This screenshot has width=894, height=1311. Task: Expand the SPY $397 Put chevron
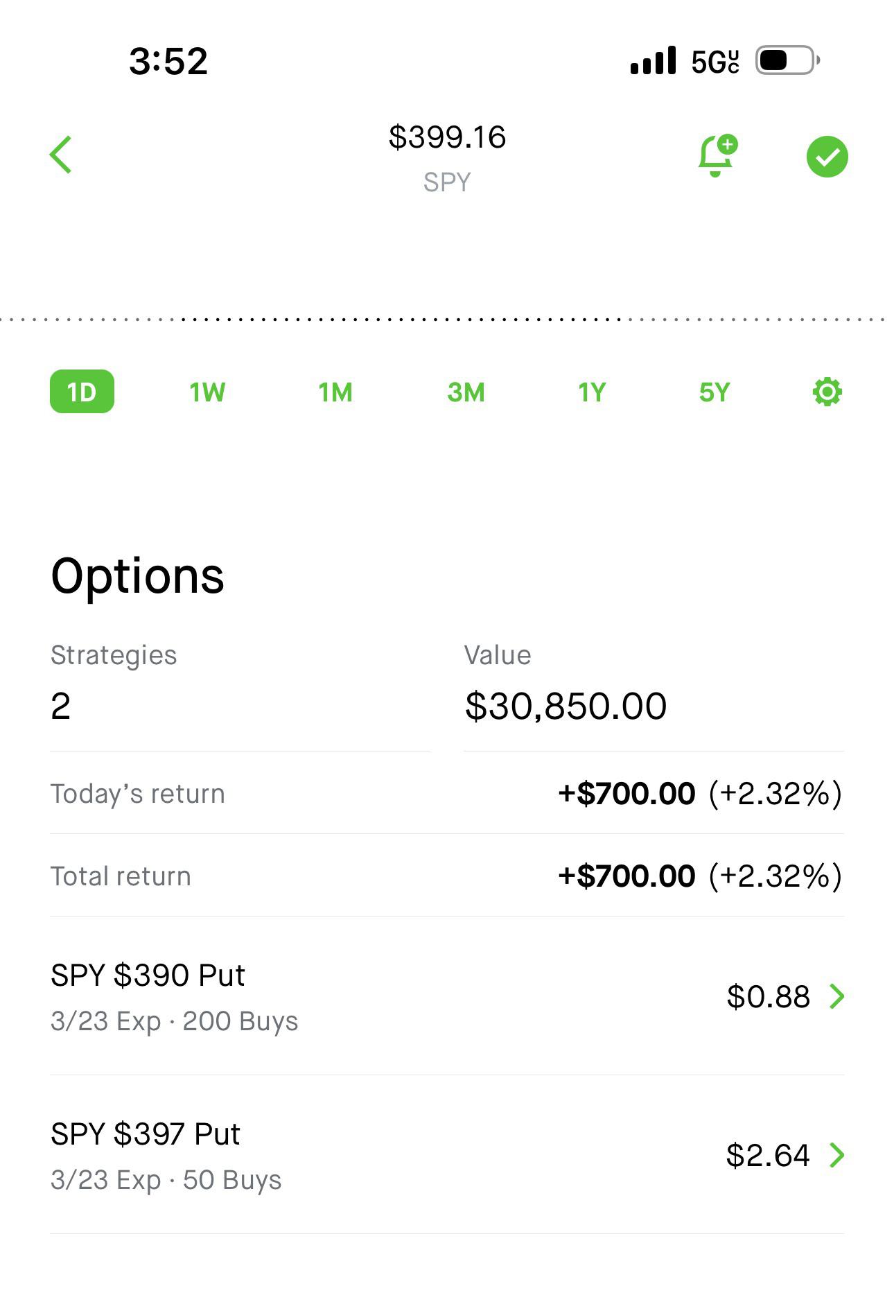pos(837,1155)
